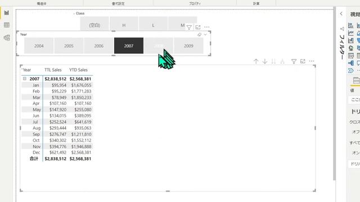The image size is (360, 202).
Task: Open the Year slicer type dropdown chevron
Action: click(205, 35)
